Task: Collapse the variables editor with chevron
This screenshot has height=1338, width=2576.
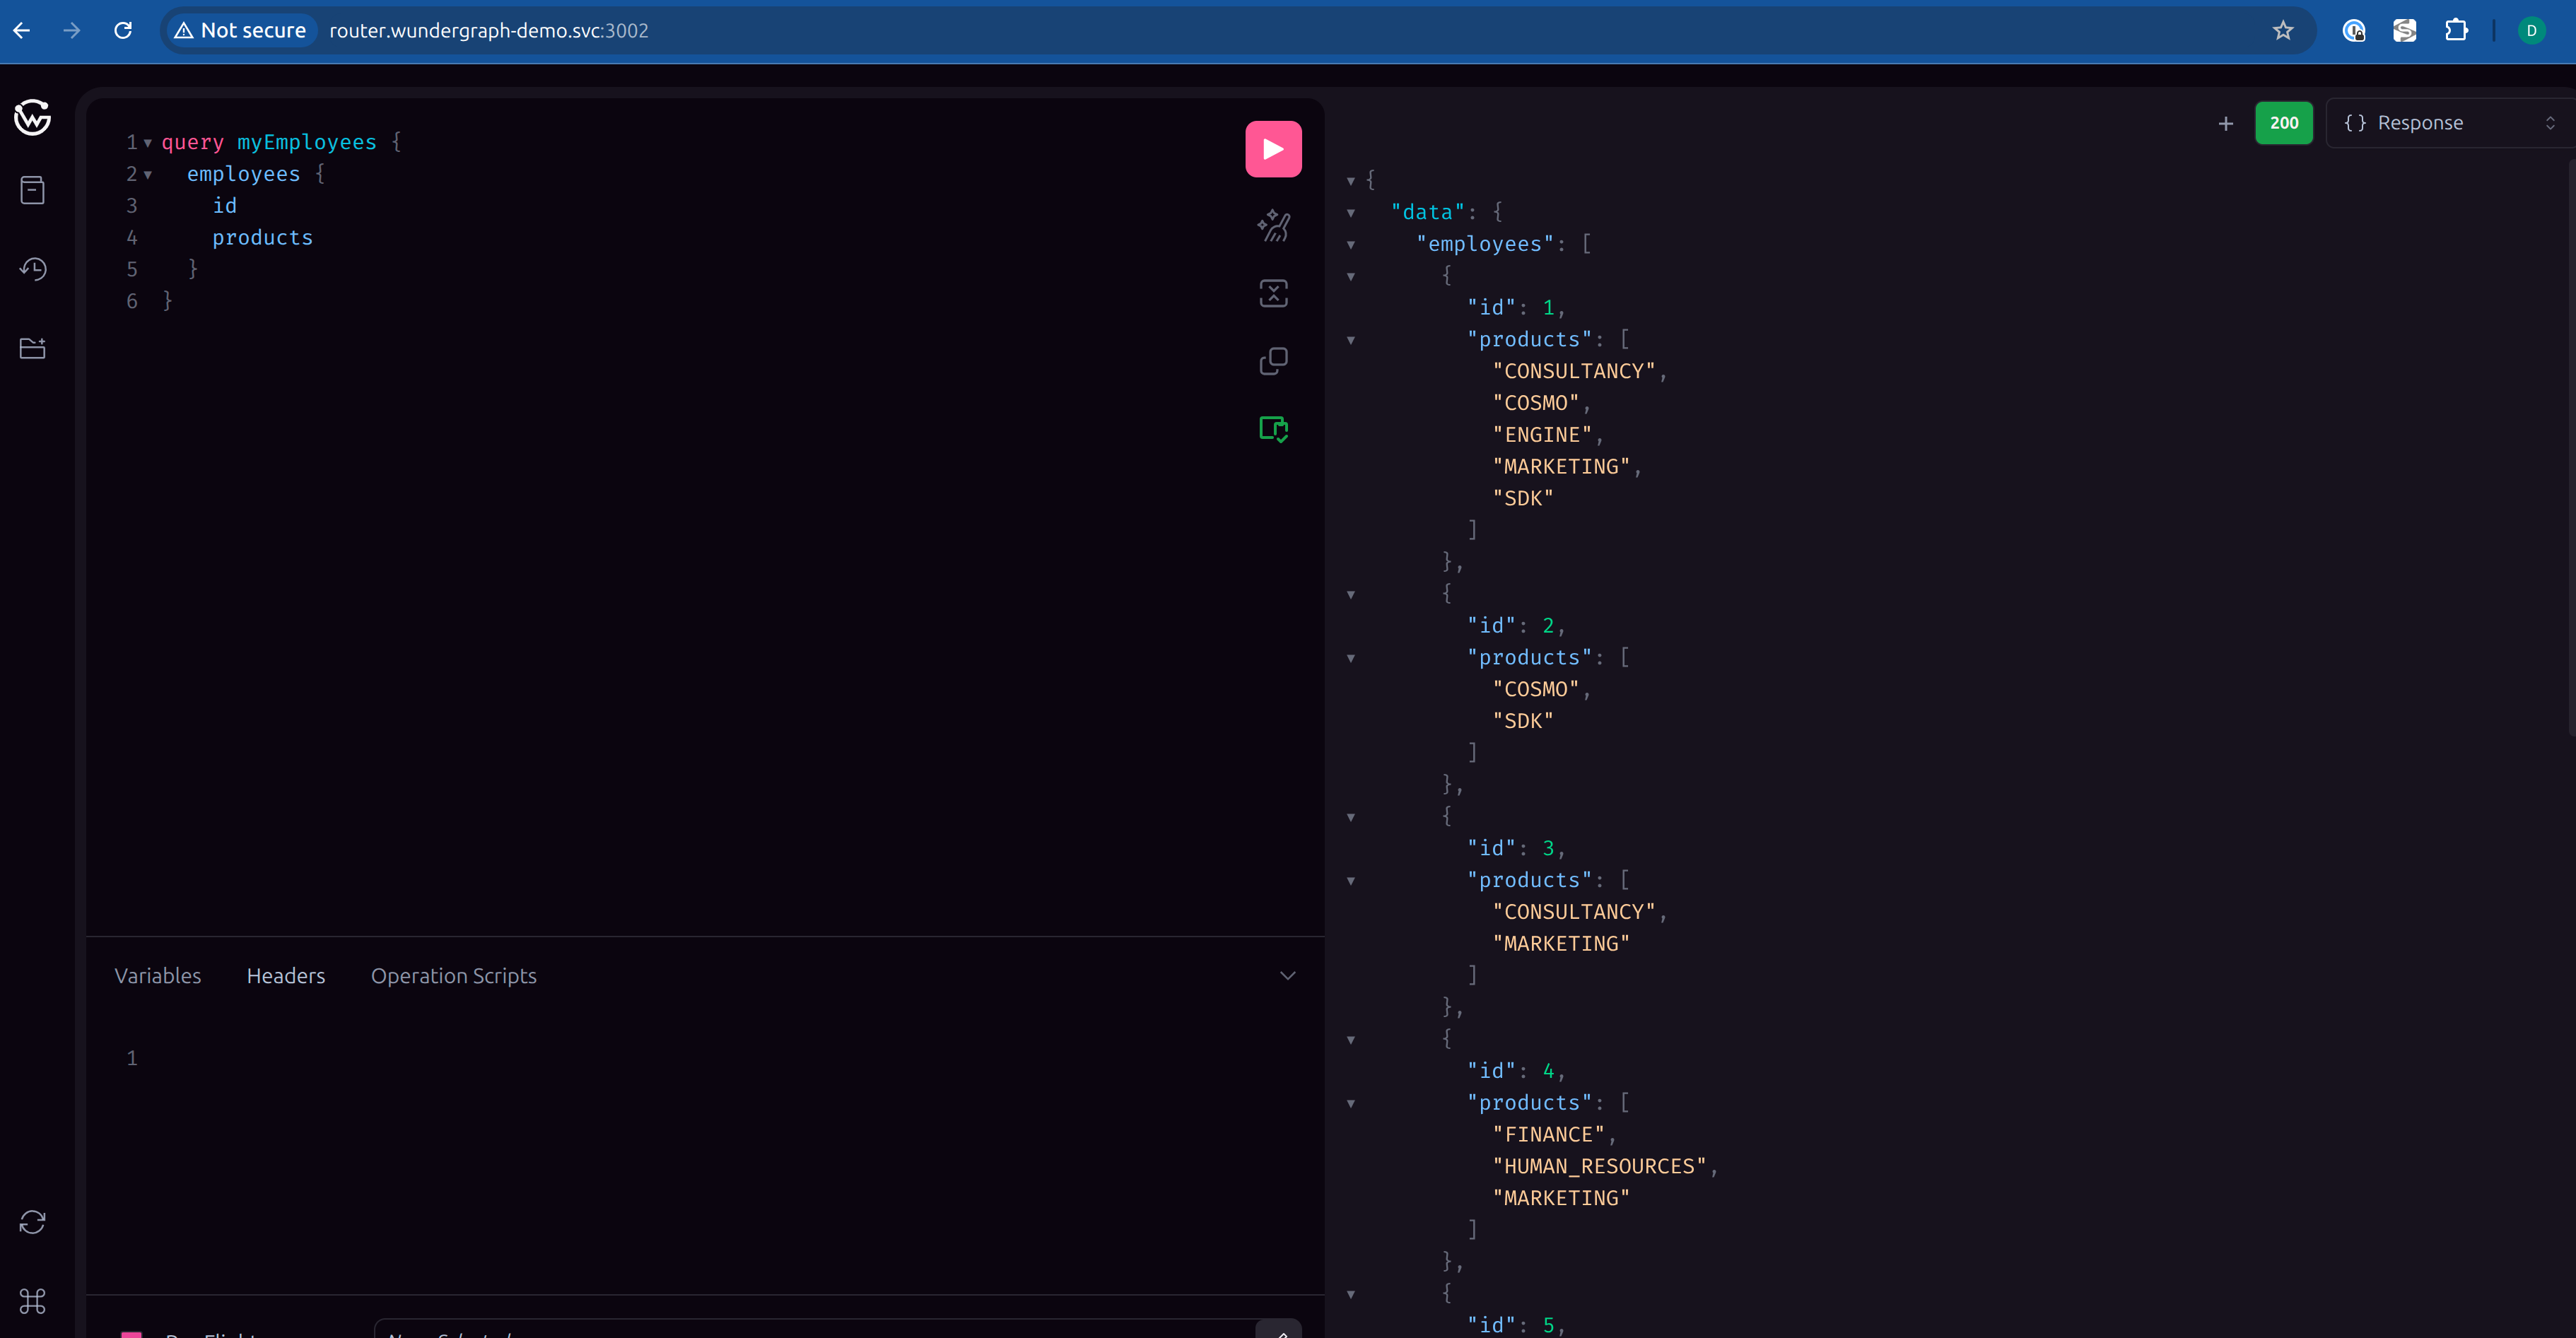Action: (x=1287, y=976)
